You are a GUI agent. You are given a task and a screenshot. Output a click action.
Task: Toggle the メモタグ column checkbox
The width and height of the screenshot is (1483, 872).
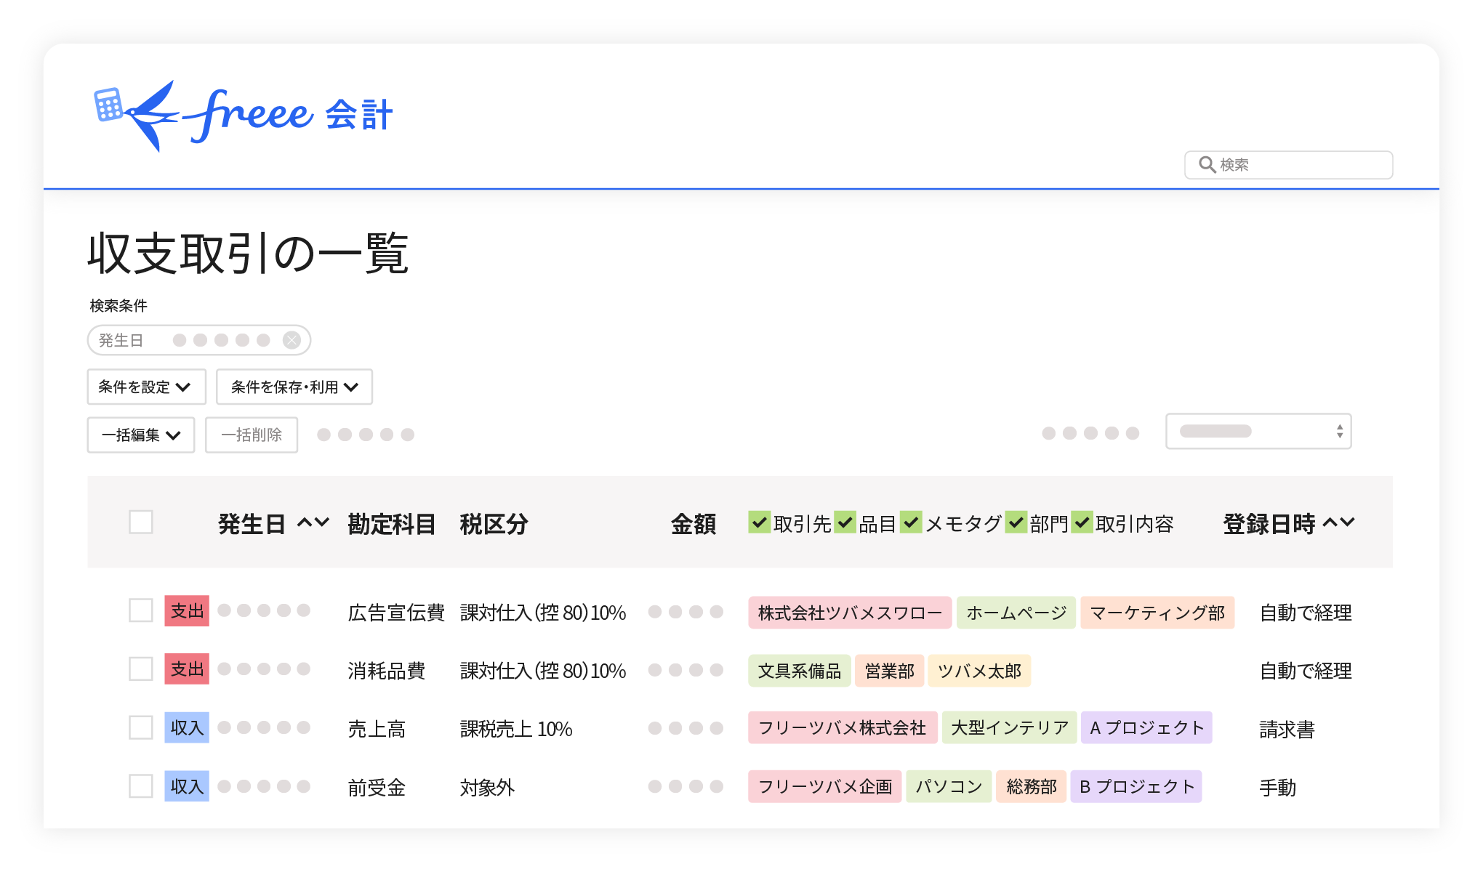(911, 521)
